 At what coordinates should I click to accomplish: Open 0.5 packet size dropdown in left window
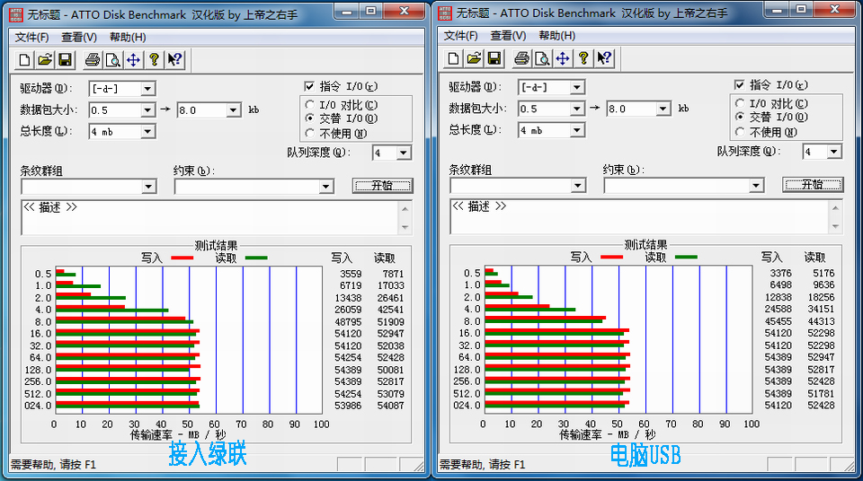click(x=147, y=110)
